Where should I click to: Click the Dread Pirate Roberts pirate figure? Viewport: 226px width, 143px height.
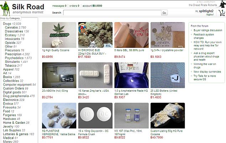pos(223,4)
